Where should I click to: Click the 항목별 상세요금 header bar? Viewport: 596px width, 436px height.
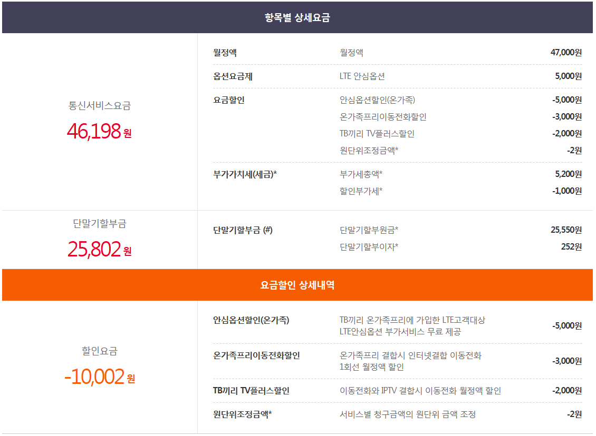click(x=297, y=17)
